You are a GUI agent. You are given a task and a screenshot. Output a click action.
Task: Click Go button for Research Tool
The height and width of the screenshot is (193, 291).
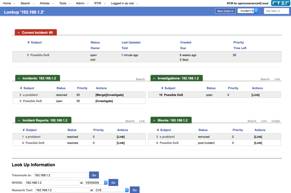pos(134,190)
